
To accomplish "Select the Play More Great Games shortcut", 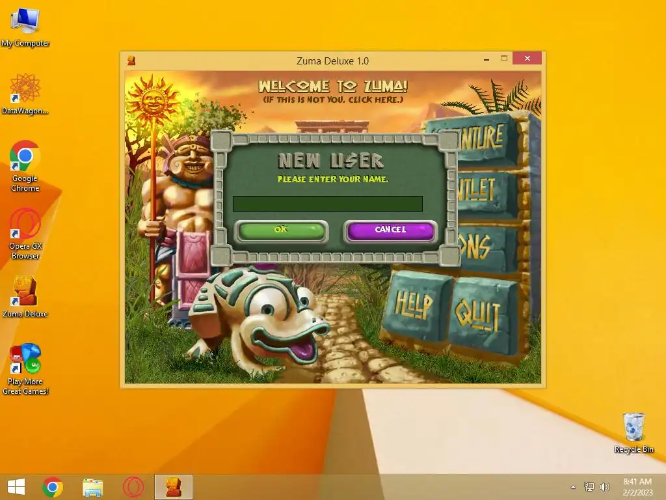I will [25, 369].
